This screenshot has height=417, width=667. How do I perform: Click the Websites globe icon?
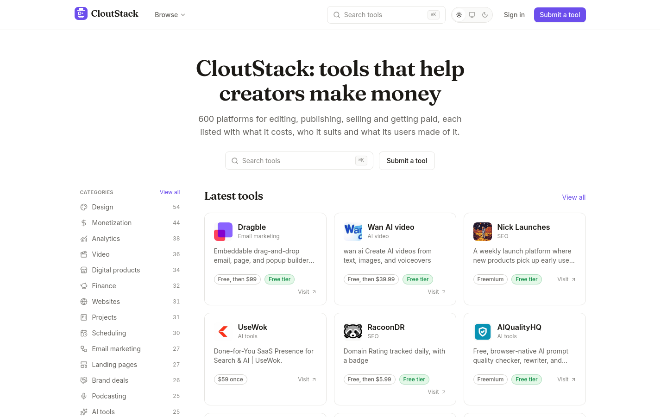coord(84,302)
